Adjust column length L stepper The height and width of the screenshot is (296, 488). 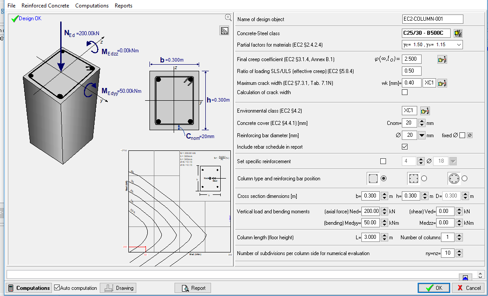384,237
